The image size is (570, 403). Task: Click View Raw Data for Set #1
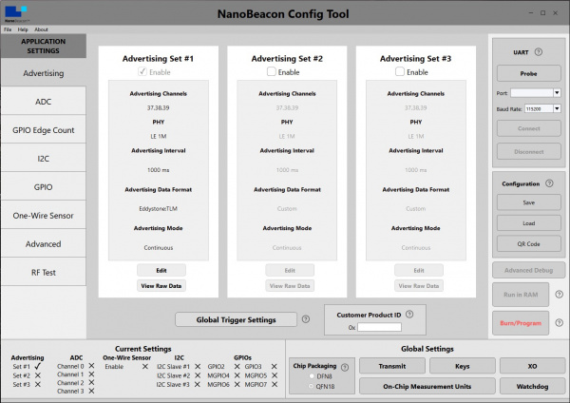click(161, 286)
